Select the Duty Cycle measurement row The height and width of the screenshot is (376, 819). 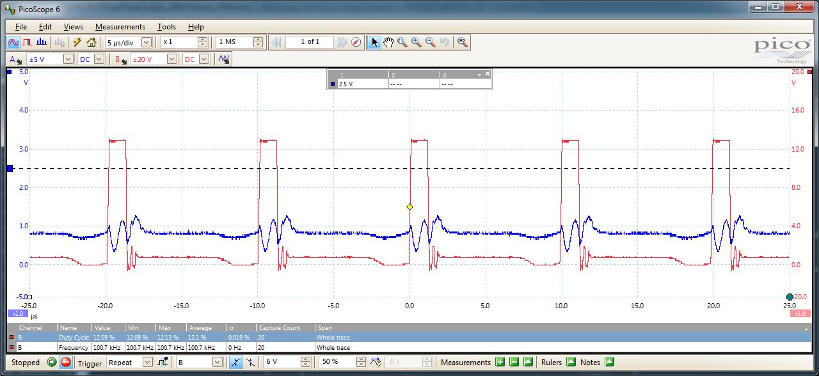click(409, 337)
